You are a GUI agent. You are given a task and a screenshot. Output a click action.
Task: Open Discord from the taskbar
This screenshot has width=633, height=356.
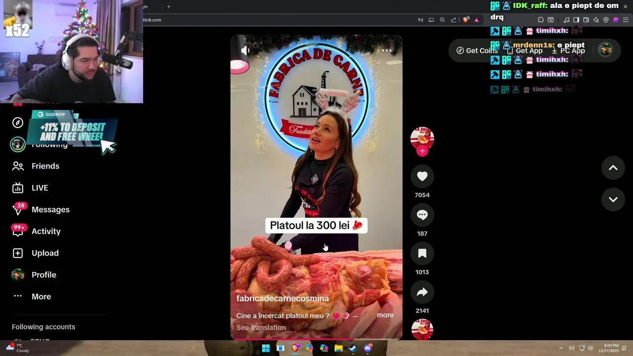click(367, 348)
